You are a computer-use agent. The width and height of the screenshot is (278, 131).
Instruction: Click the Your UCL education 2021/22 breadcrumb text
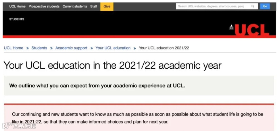(164, 48)
